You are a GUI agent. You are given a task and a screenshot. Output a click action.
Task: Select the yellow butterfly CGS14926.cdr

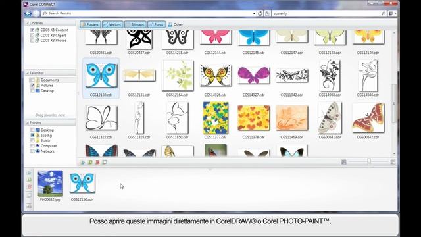(x=215, y=76)
